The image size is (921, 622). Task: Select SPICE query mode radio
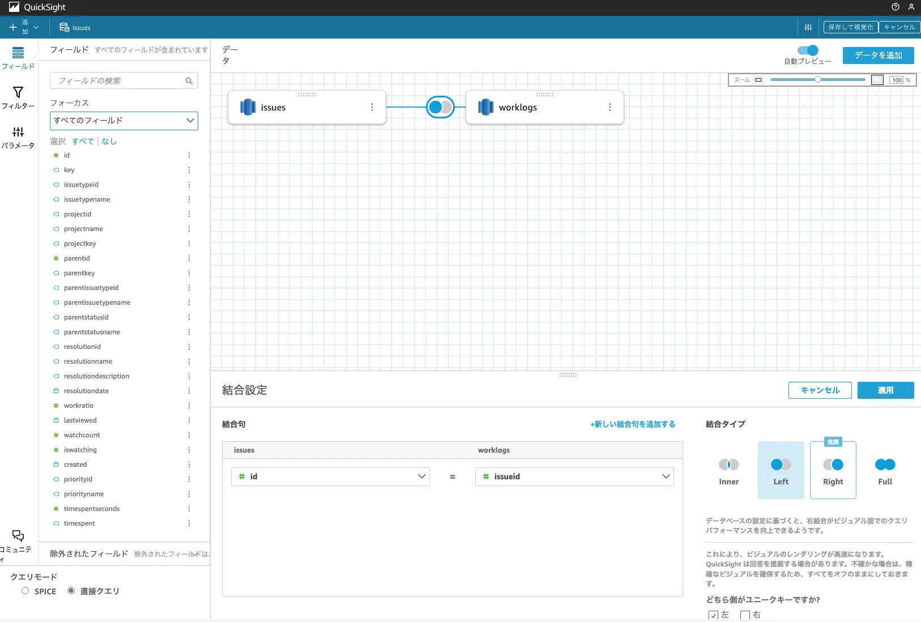[x=25, y=591]
